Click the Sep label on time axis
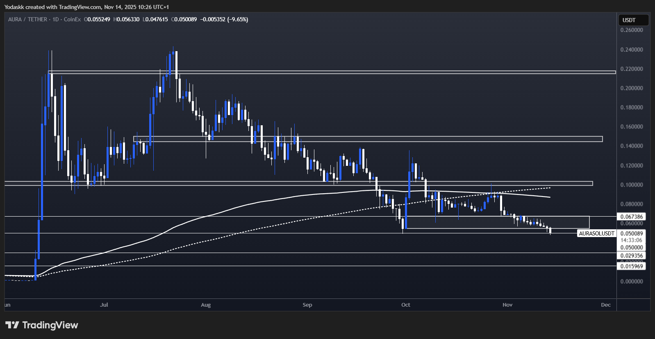Image resolution: width=655 pixels, height=339 pixels. [307, 305]
